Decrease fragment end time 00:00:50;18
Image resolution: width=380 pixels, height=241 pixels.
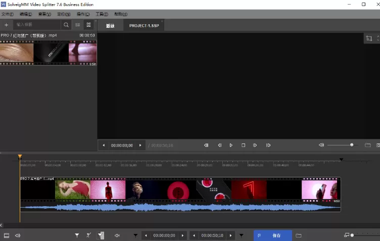[194, 235]
